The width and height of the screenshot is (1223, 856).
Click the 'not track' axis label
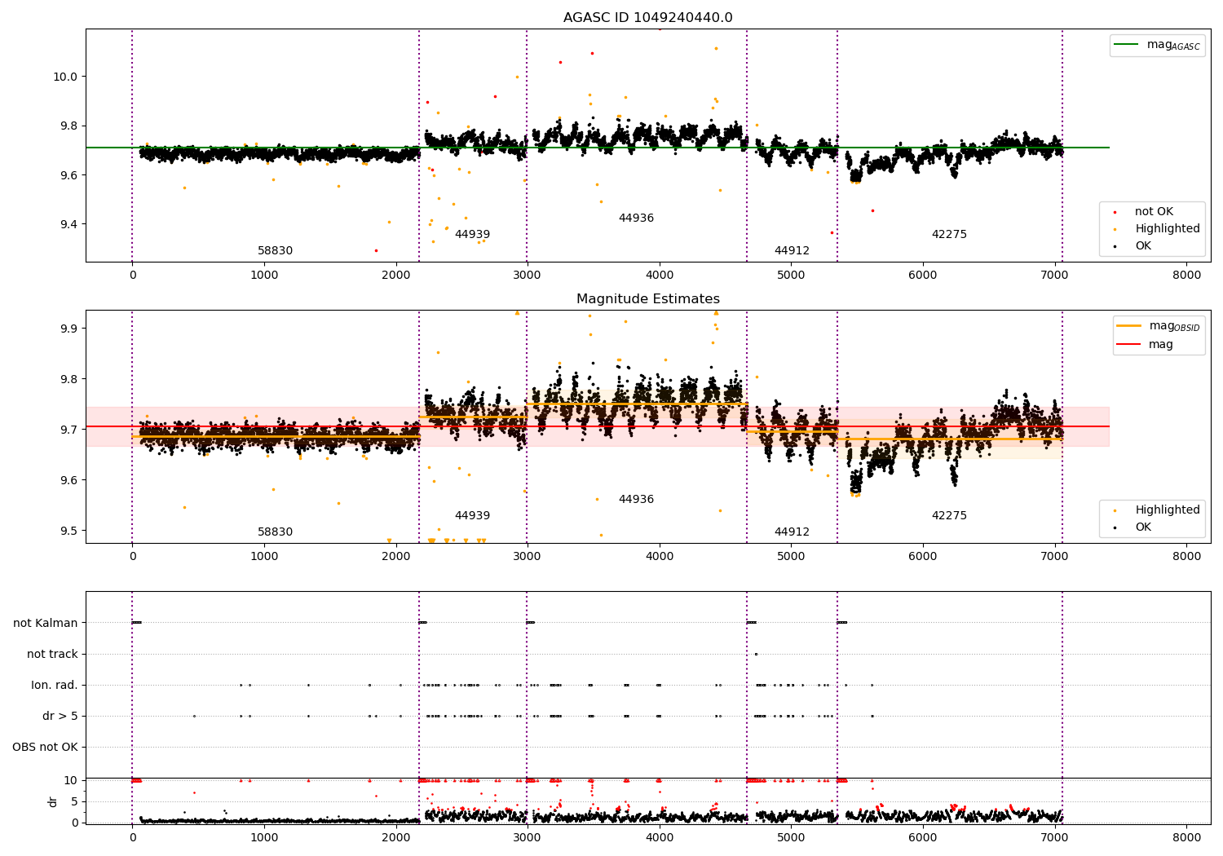point(52,654)
